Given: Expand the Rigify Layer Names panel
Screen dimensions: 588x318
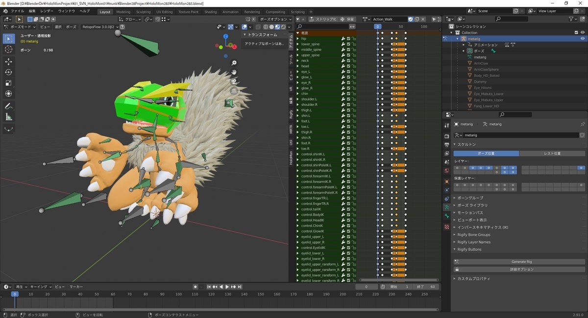Looking at the screenshot, I should [x=474, y=242].
